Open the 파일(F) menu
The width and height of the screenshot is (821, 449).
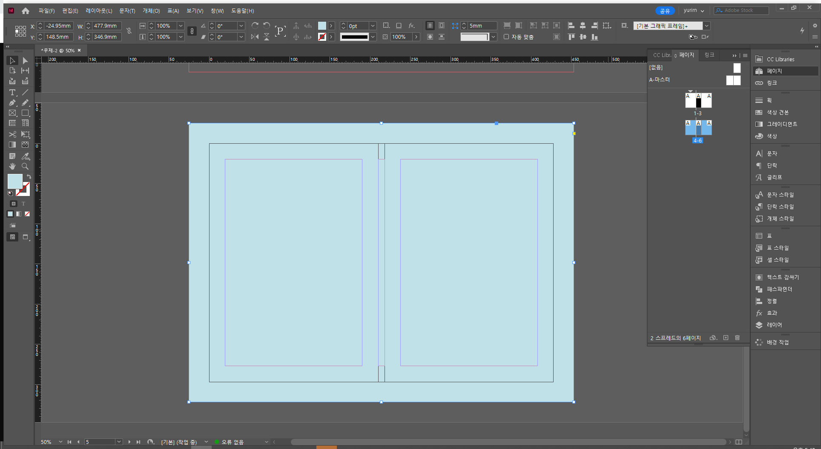point(46,11)
